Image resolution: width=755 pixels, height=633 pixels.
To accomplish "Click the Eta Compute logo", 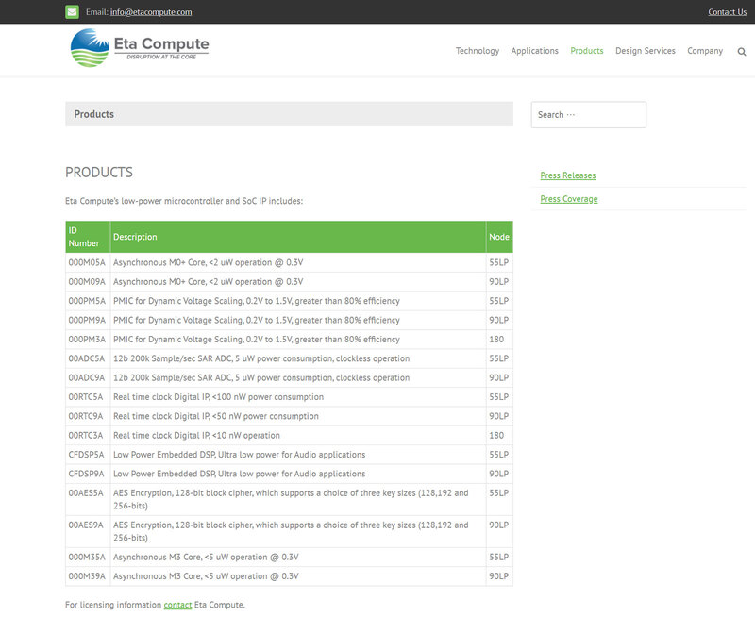I will pos(140,47).
